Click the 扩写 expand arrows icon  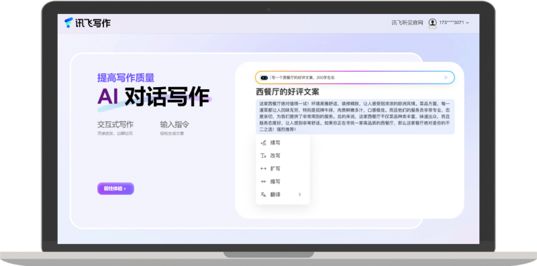pyautogui.click(x=263, y=169)
